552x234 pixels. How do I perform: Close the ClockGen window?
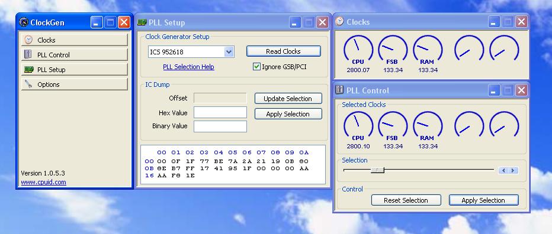pos(124,22)
